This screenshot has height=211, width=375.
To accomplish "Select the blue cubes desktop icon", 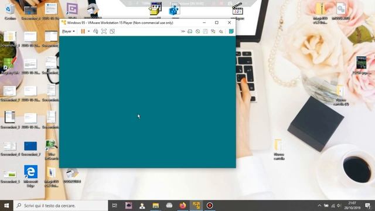I will click(x=175, y=11).
